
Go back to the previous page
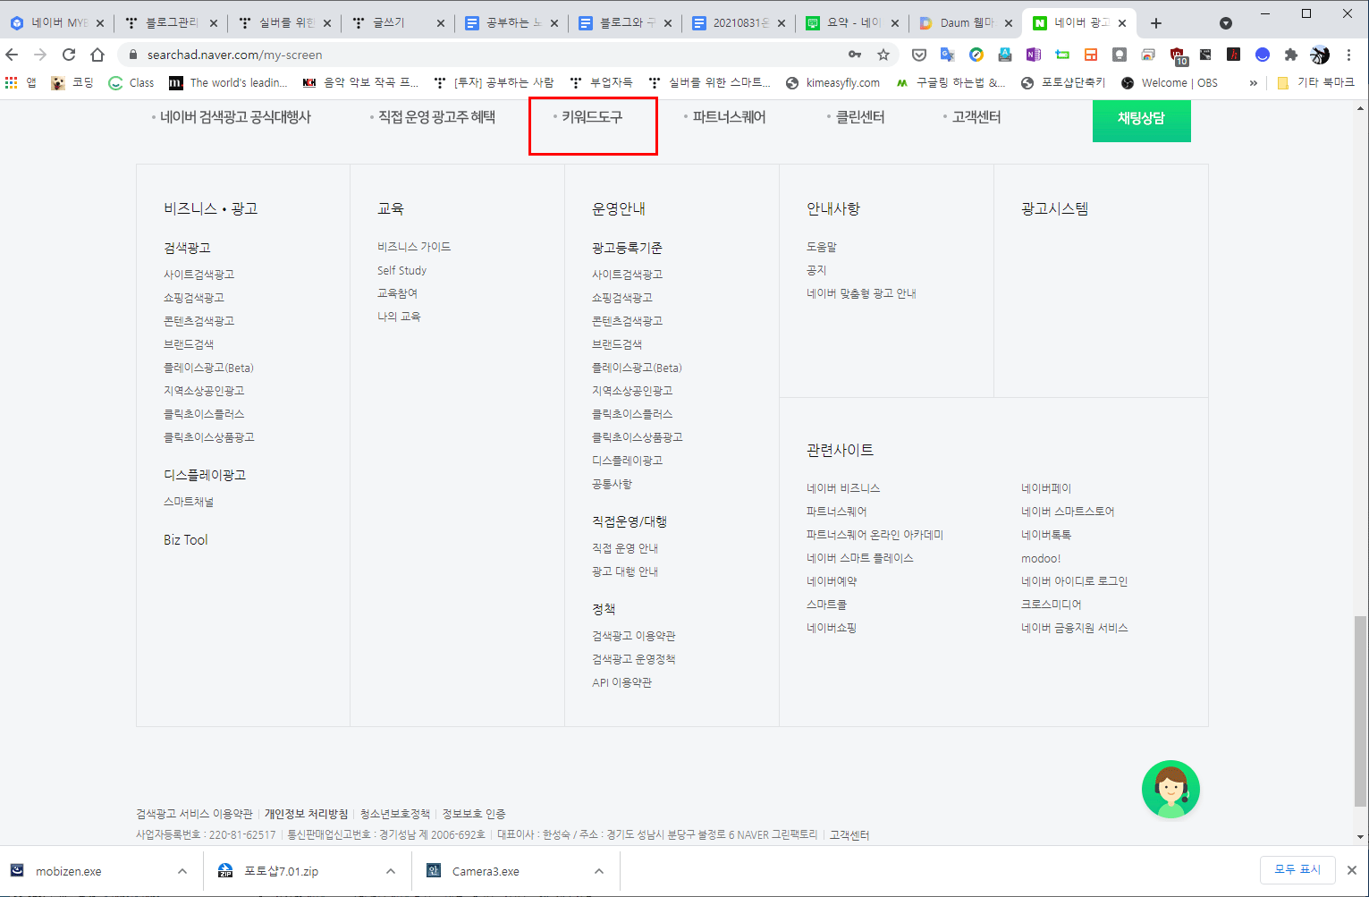pyautogui.click(x=13, y=55)
